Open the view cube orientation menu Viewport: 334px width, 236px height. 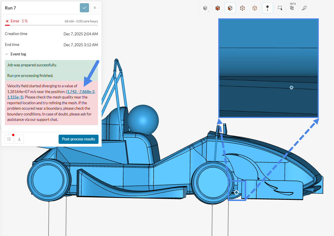205,8
